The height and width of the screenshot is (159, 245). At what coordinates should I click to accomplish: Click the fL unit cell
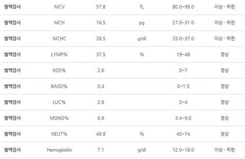tap(142, 7)
